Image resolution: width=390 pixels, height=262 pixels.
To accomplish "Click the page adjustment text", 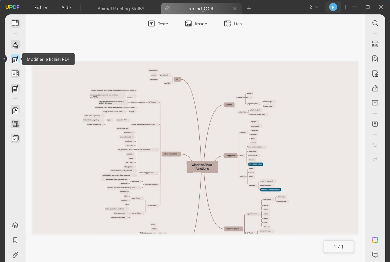I will (x=252, y=214).
